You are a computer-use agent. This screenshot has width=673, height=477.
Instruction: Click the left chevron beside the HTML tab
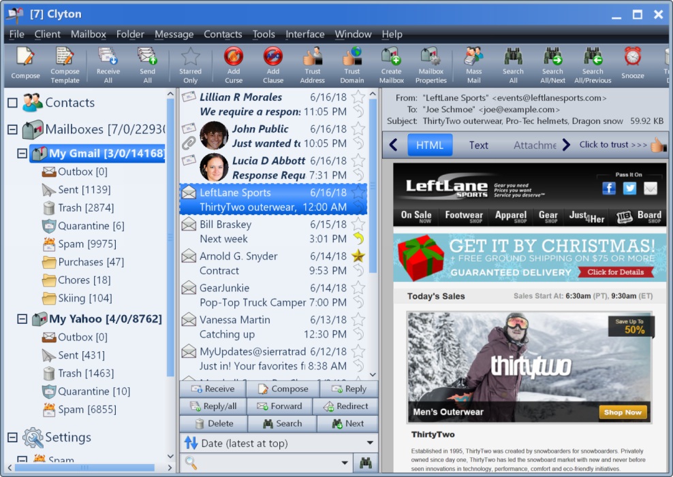[x=393, y=145]
